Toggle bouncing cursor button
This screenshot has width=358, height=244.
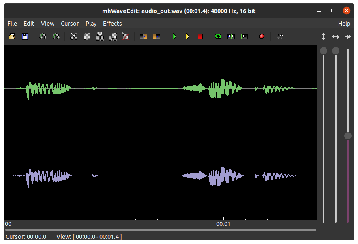244,36
